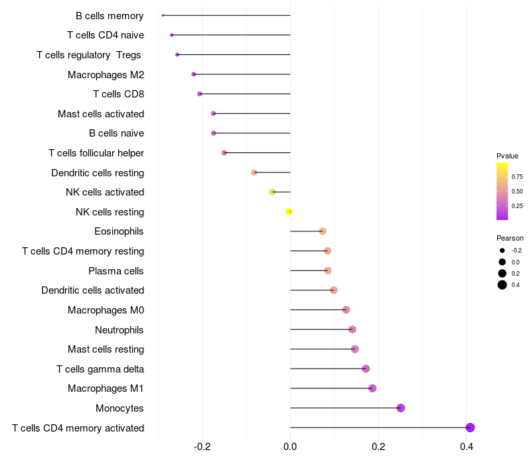This screenshot has width=531, height=464.
Task: Select the Dendritic cells resting dot
Action: [254, 172]
